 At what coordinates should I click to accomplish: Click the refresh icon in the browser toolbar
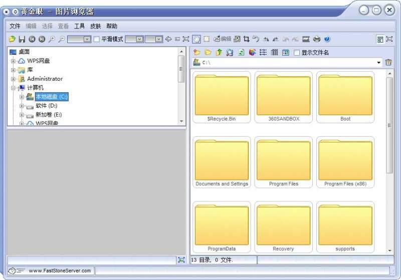pyautogui.click(x=241, y=53)
